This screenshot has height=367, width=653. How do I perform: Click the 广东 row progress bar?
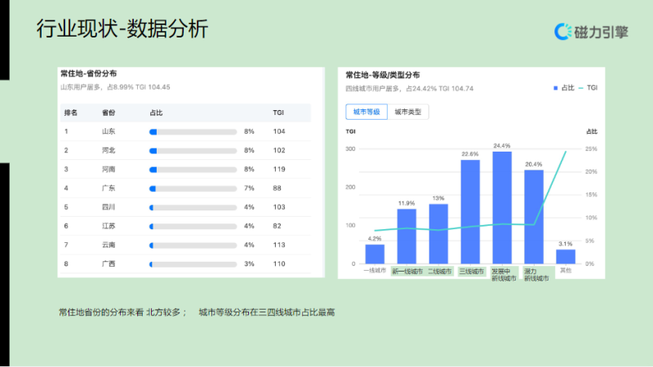192,188
